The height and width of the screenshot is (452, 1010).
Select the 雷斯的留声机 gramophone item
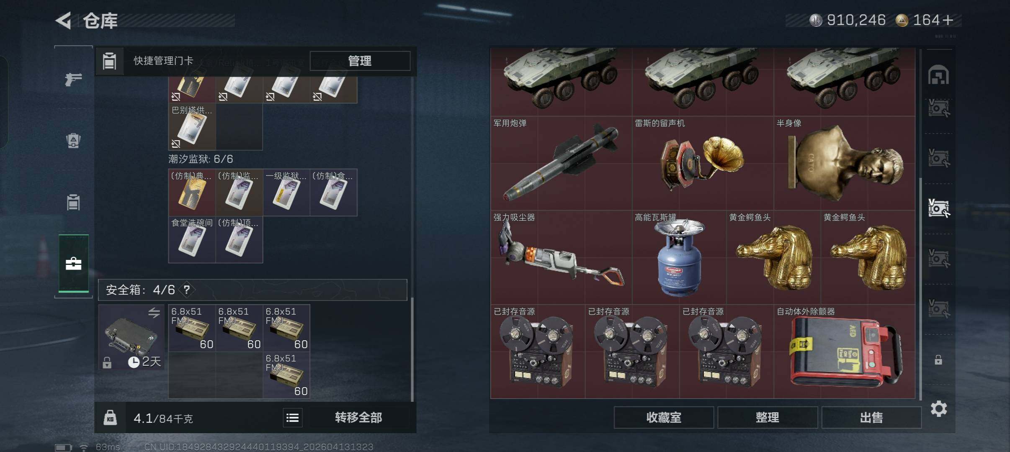coord(703,163)
